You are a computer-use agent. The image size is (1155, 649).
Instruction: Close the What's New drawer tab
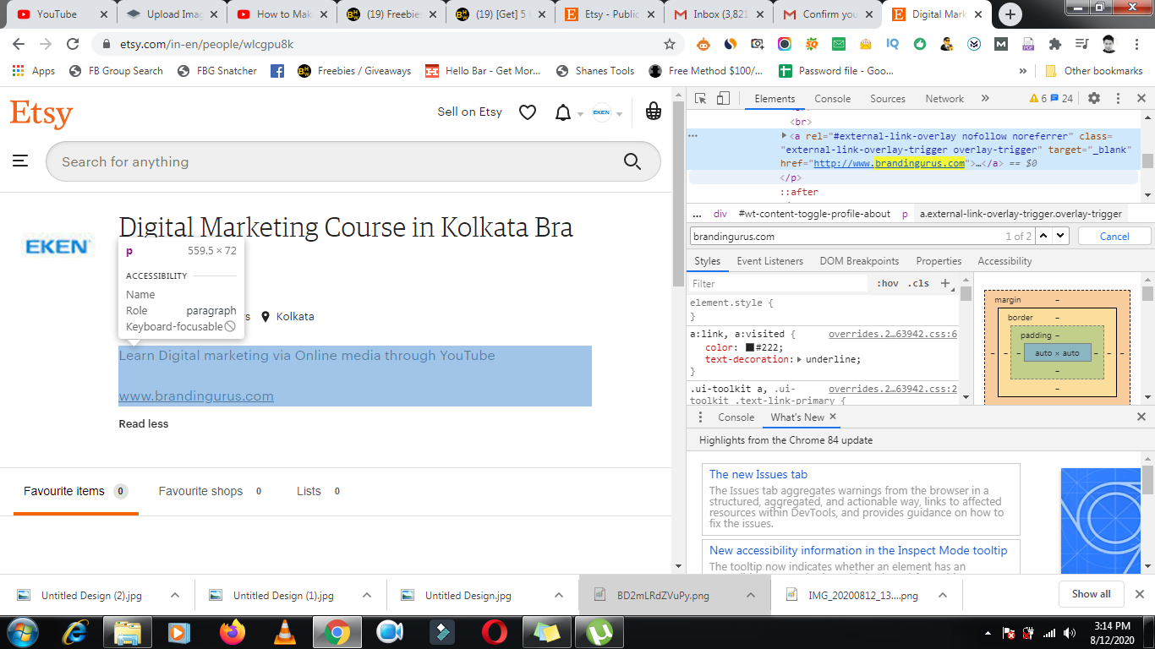coord(832,417)
